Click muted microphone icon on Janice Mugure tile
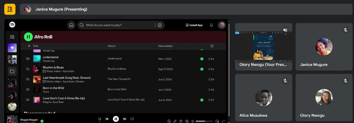This screenshot has width=354, height=123. click(345, 30)
